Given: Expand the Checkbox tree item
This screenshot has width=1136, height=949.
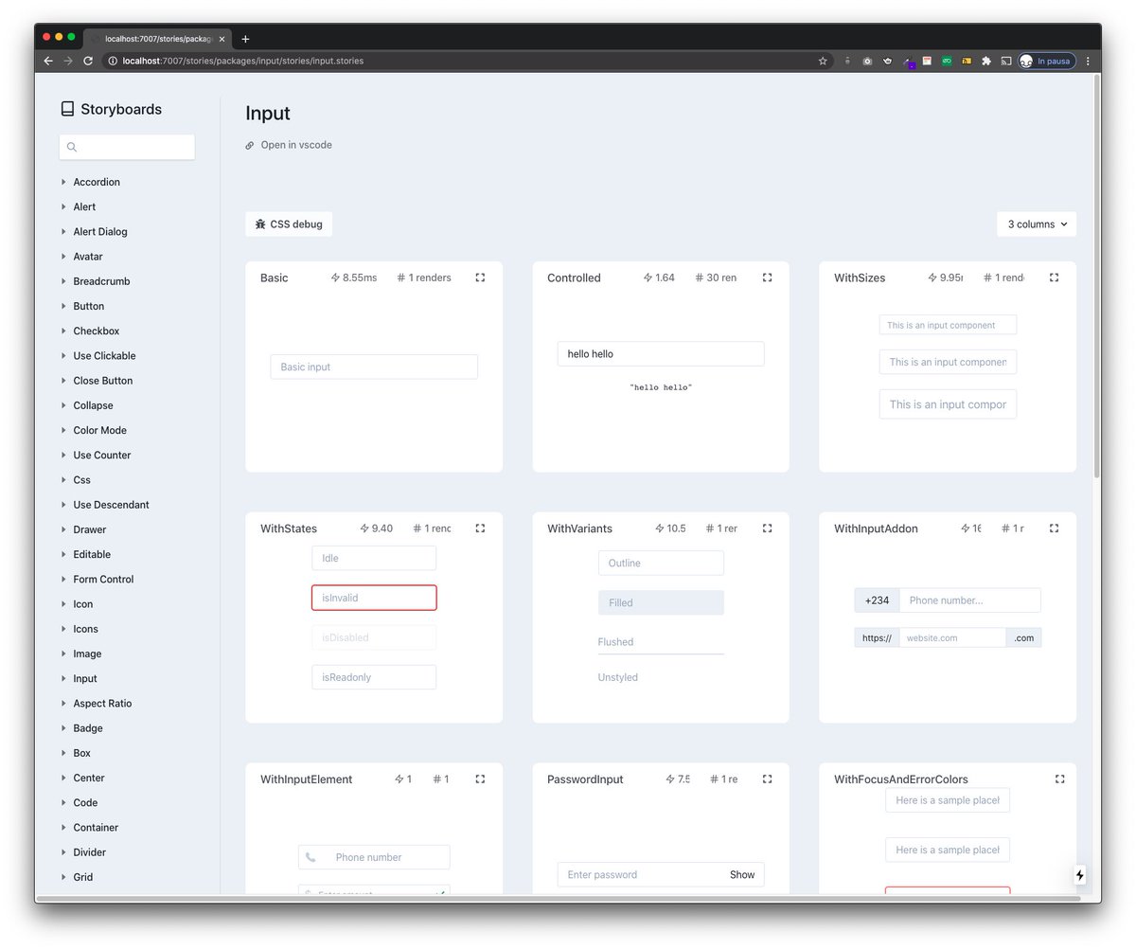Looking at the screenshot, I should click(63, 331).
